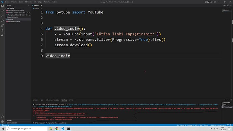Toggle the bottom panel visibility

point(208,2)
